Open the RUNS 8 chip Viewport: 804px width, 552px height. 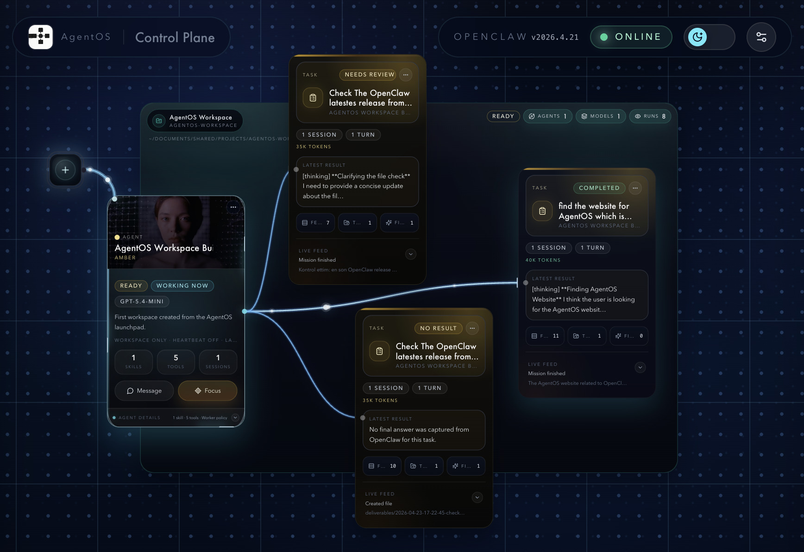650,116
